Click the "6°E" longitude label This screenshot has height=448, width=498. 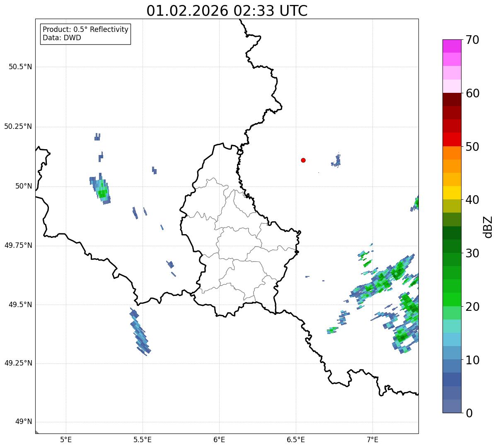click(x=219, y=439)
